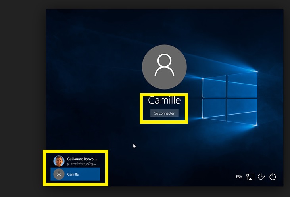The image size is (290, 197).
Task: Open the Ease of Access options icon
Action: (261, 177)
